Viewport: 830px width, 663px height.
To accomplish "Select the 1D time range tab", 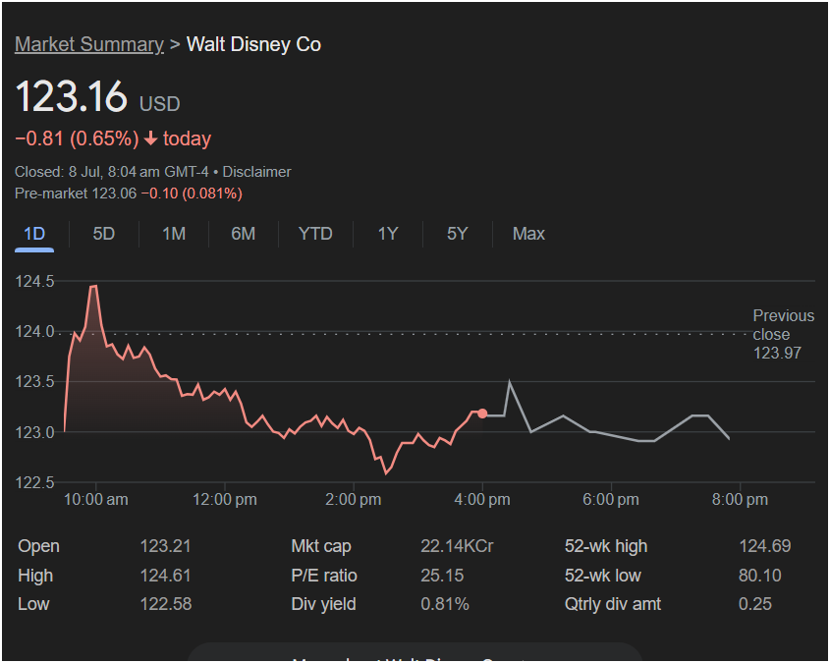I will 34,234.
